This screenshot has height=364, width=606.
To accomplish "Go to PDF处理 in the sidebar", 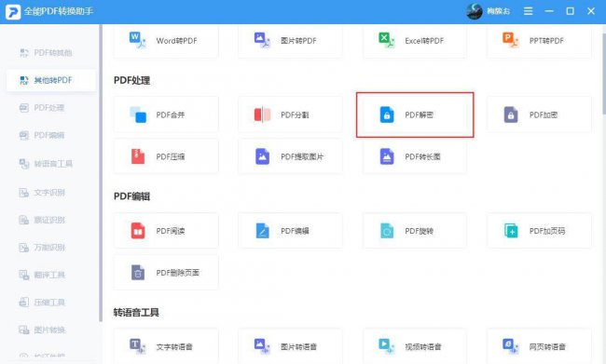I will coord(51,108).
